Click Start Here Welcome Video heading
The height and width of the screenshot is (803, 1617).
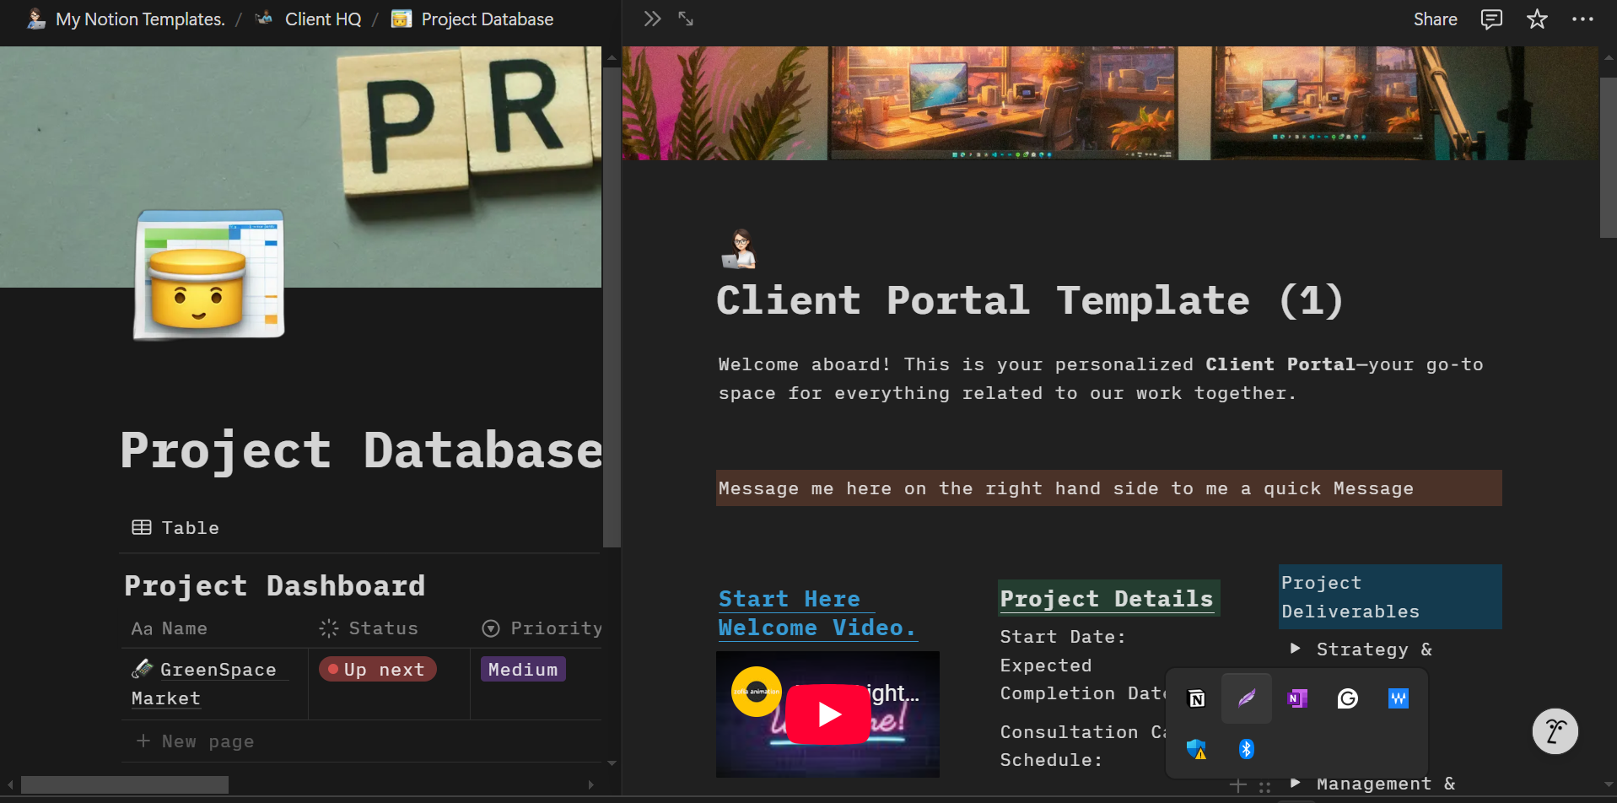[x=817, y=613]
